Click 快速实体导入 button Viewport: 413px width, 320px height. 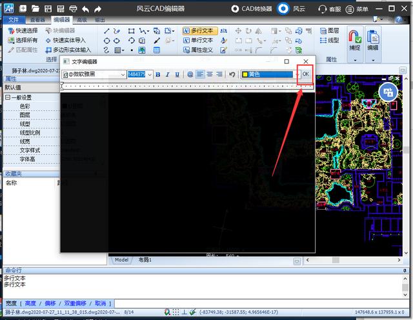[x=66, y=40]
